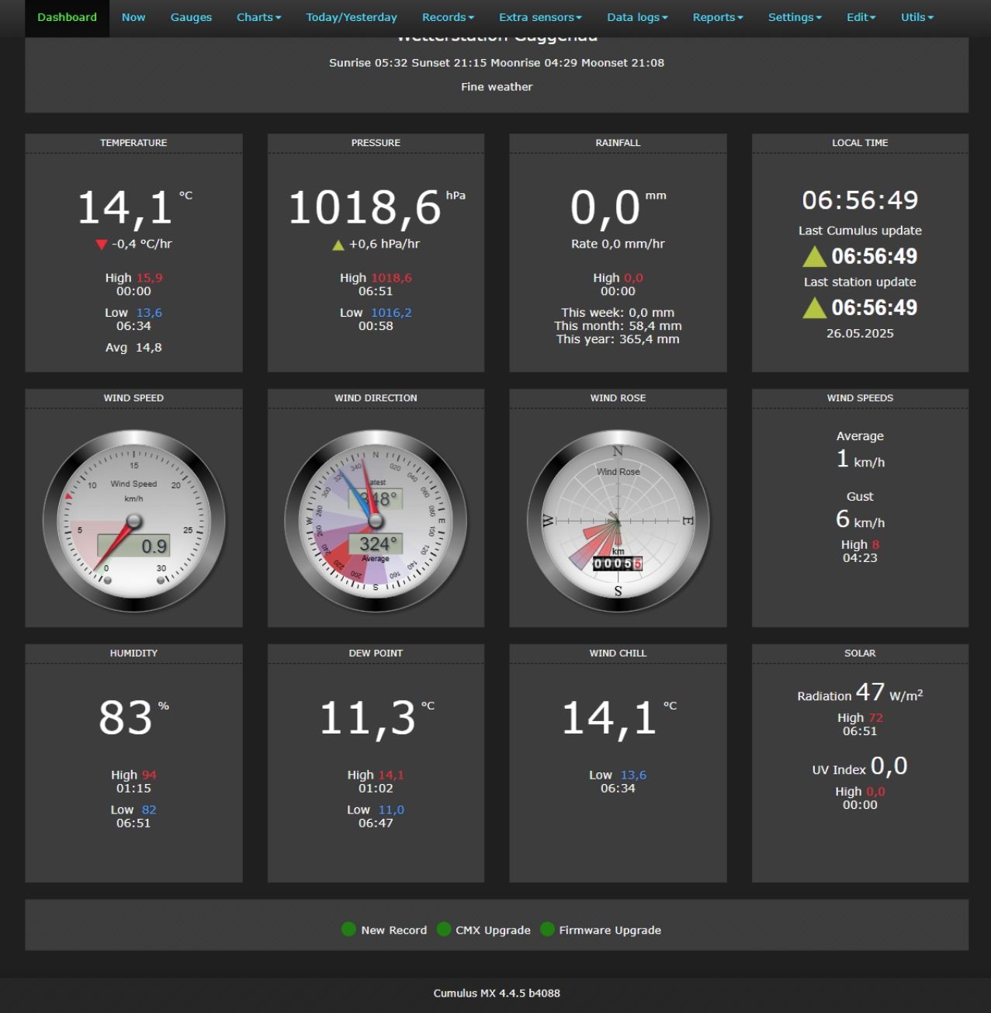Open the Data logs dropdown
This screenshot has width=991, height=1013.
coord(637,17)
